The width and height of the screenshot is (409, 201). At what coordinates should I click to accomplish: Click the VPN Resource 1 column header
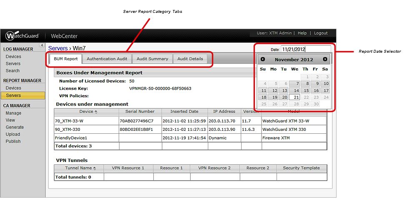[128, 168]
